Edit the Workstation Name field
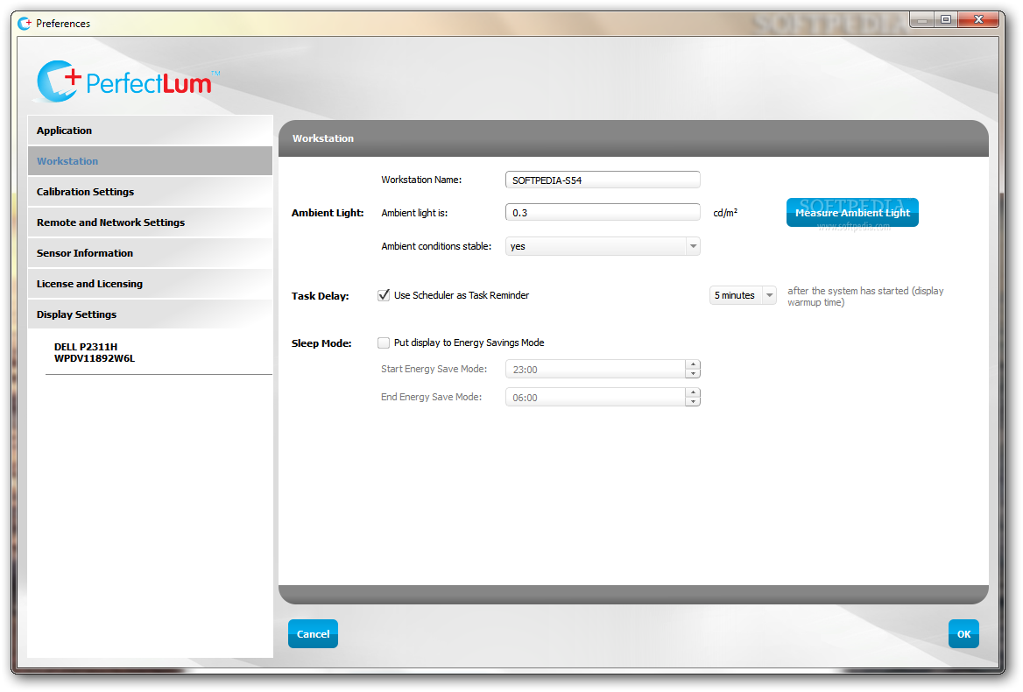1023x692 pixels. pyautogui.click(x=603, y=180)
